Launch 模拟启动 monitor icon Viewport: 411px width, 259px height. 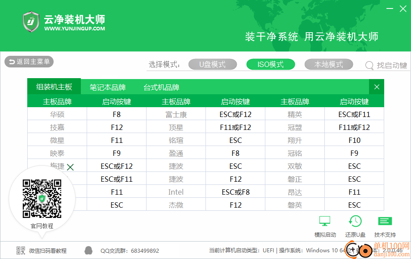tap(325, 221)
